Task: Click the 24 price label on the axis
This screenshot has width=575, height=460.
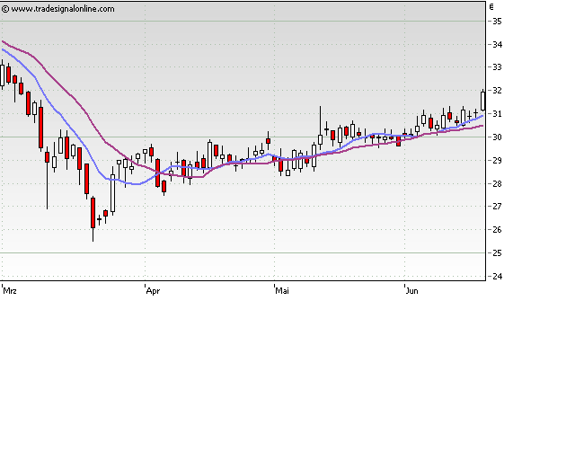Action: pos(497,276)
